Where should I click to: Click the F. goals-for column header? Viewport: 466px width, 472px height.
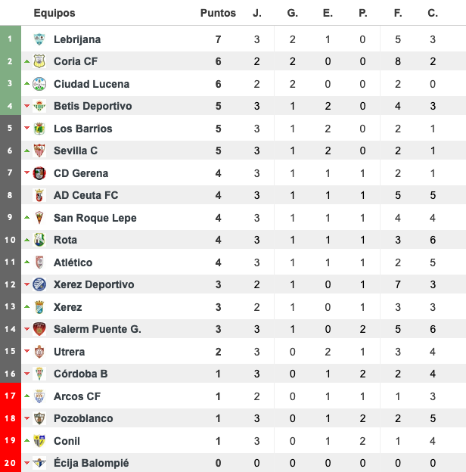click(x=398, y=13)
